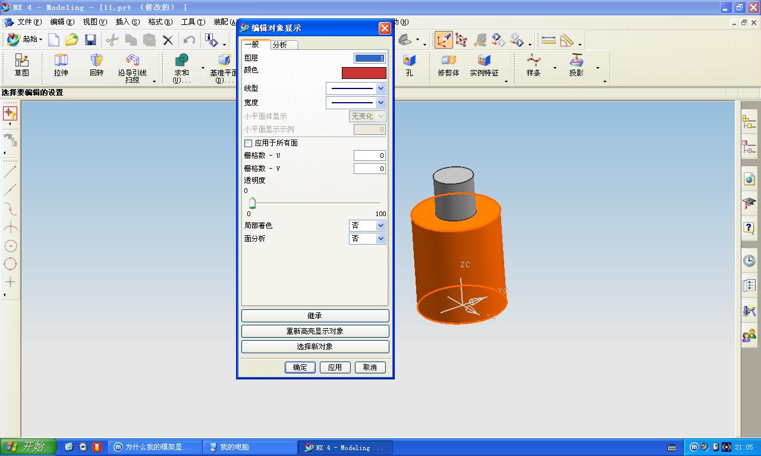Expand the sweep toolbar options arrow

tap(154, 81)
